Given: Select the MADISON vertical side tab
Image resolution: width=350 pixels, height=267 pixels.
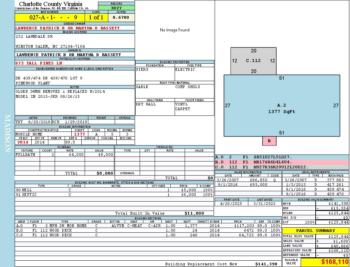Looking at the screenshot, I should tap(7, 133).
